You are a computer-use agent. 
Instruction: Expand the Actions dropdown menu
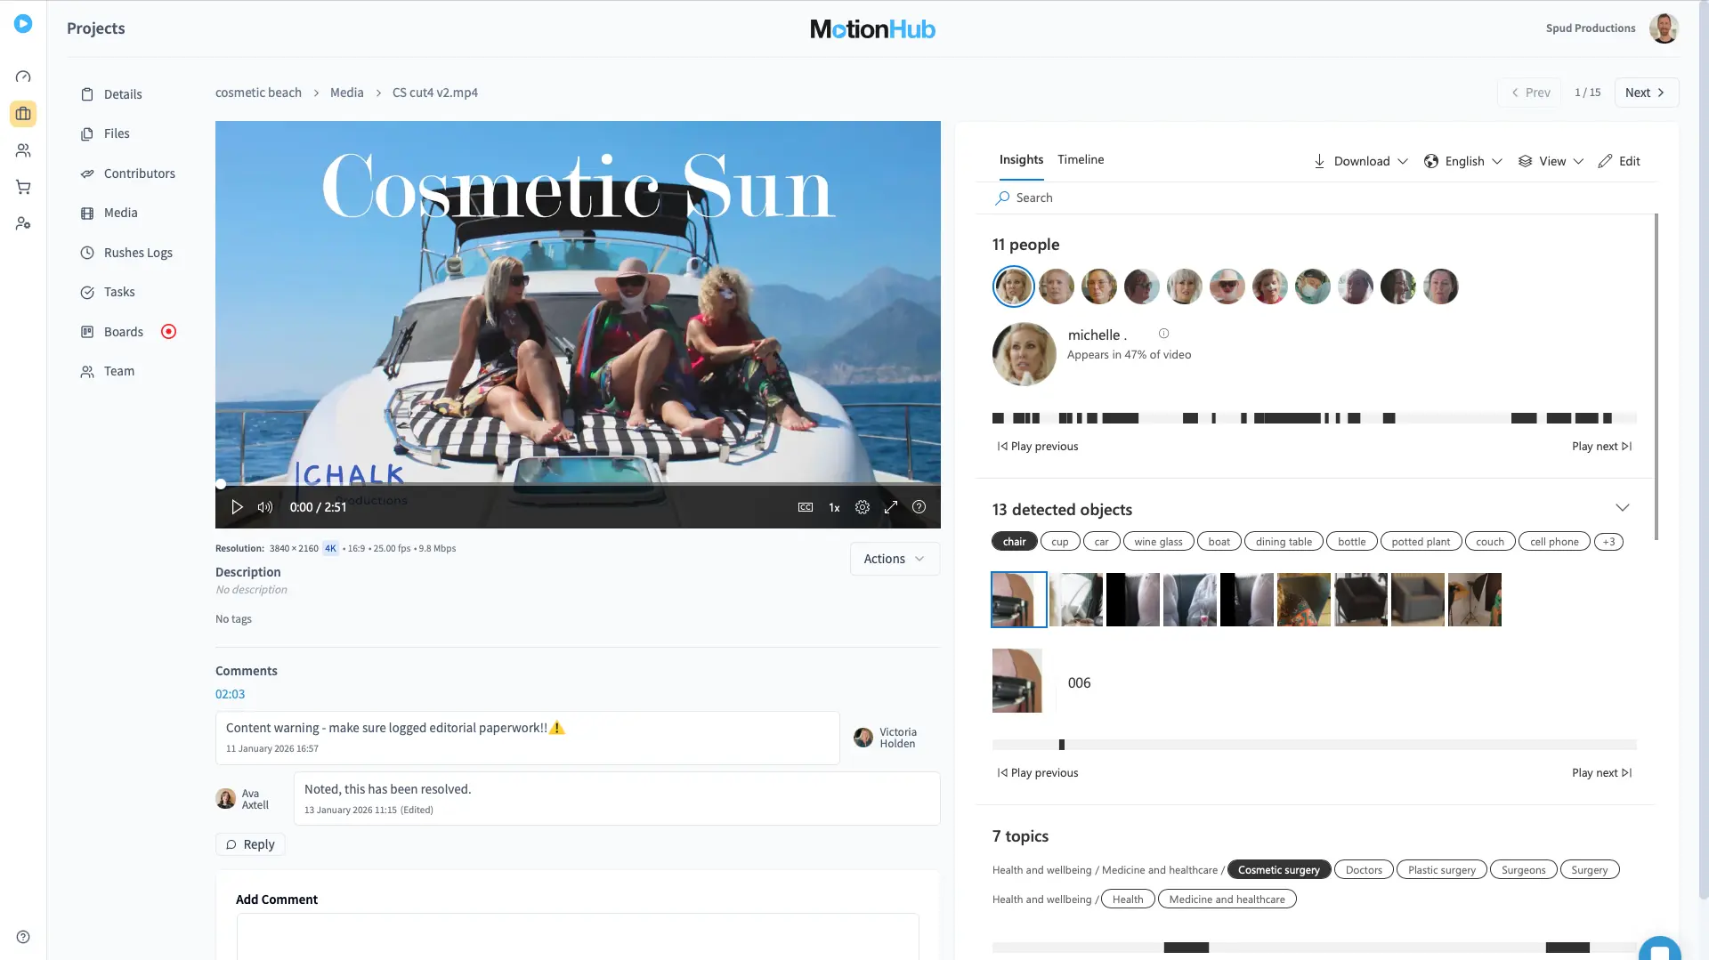click(x=894, y=559)
